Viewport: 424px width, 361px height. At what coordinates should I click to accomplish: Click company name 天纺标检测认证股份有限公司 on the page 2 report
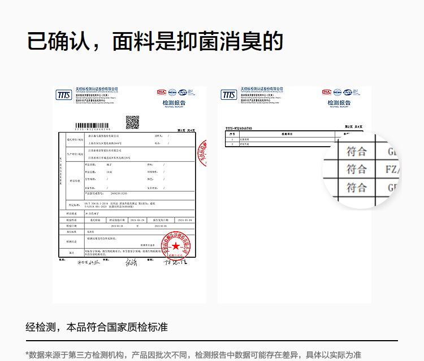(262, 89)
